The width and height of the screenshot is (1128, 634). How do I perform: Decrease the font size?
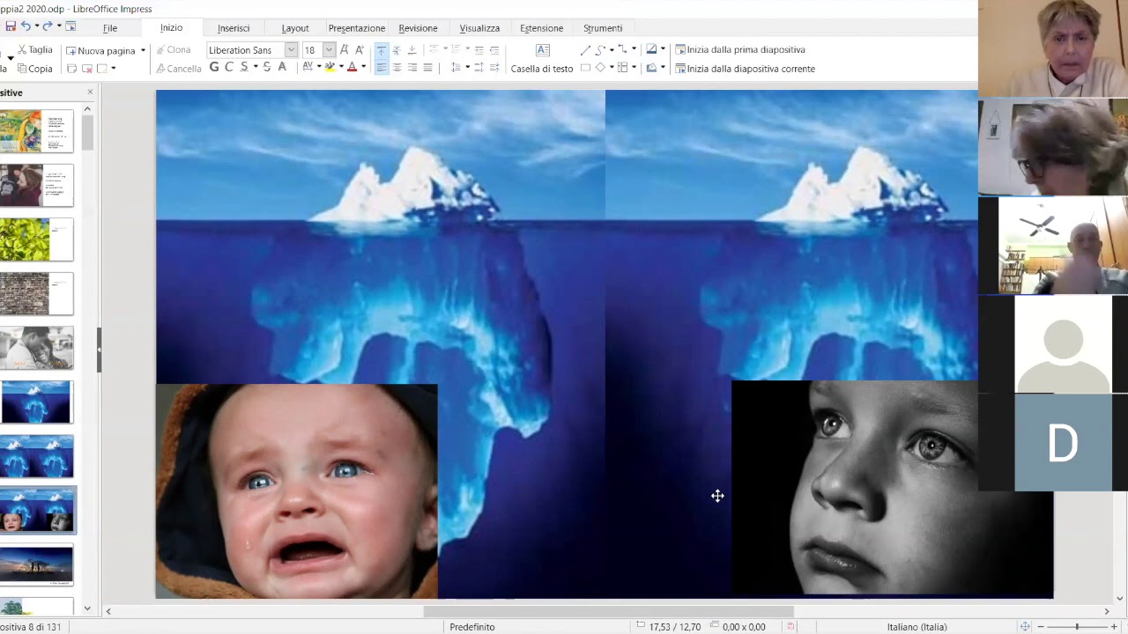coord(359,50)
